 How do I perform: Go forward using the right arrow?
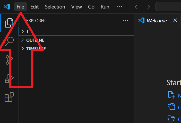(148, 7)
